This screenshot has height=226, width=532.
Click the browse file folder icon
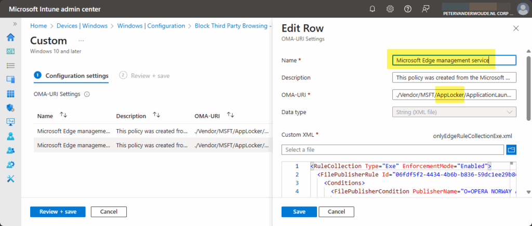pos(511,149)
